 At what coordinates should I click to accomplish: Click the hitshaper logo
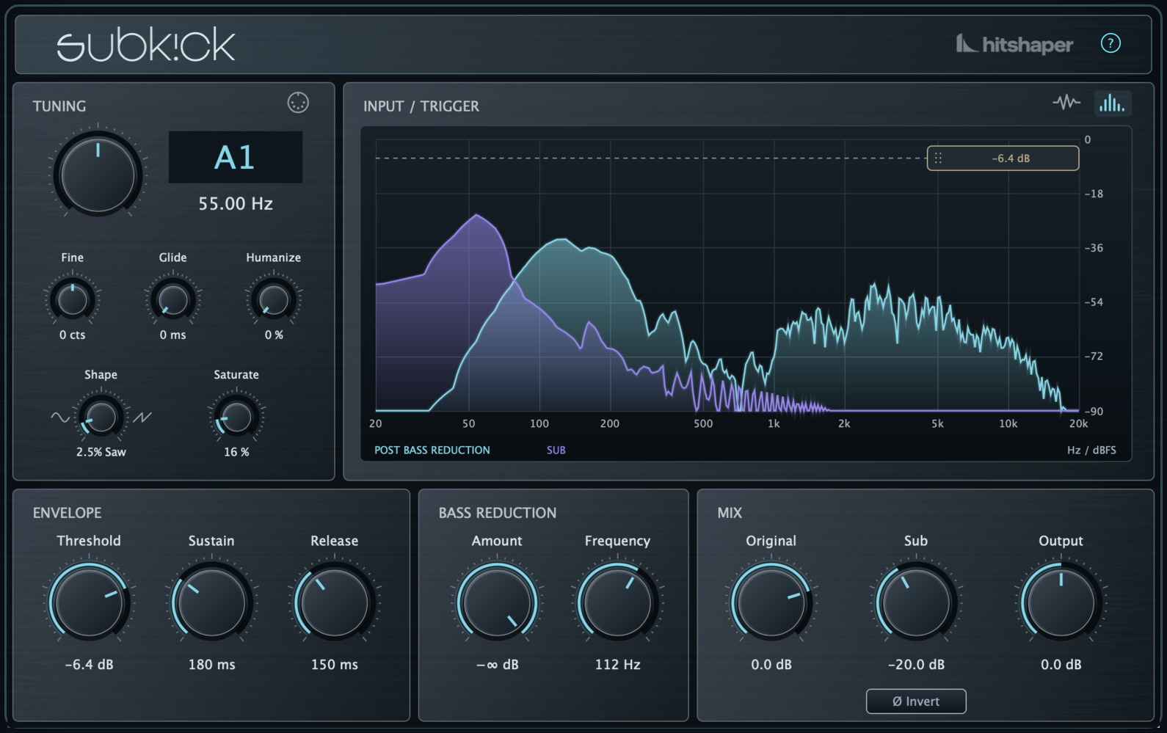pos(1014,44)
